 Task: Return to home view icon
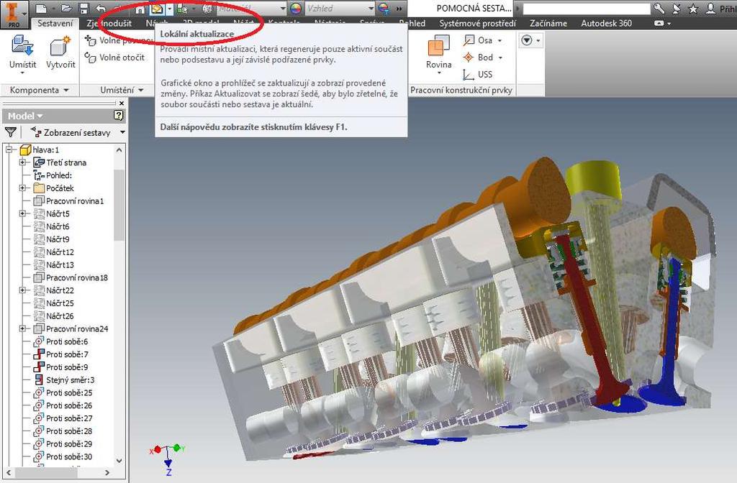(x=140, y=9)
